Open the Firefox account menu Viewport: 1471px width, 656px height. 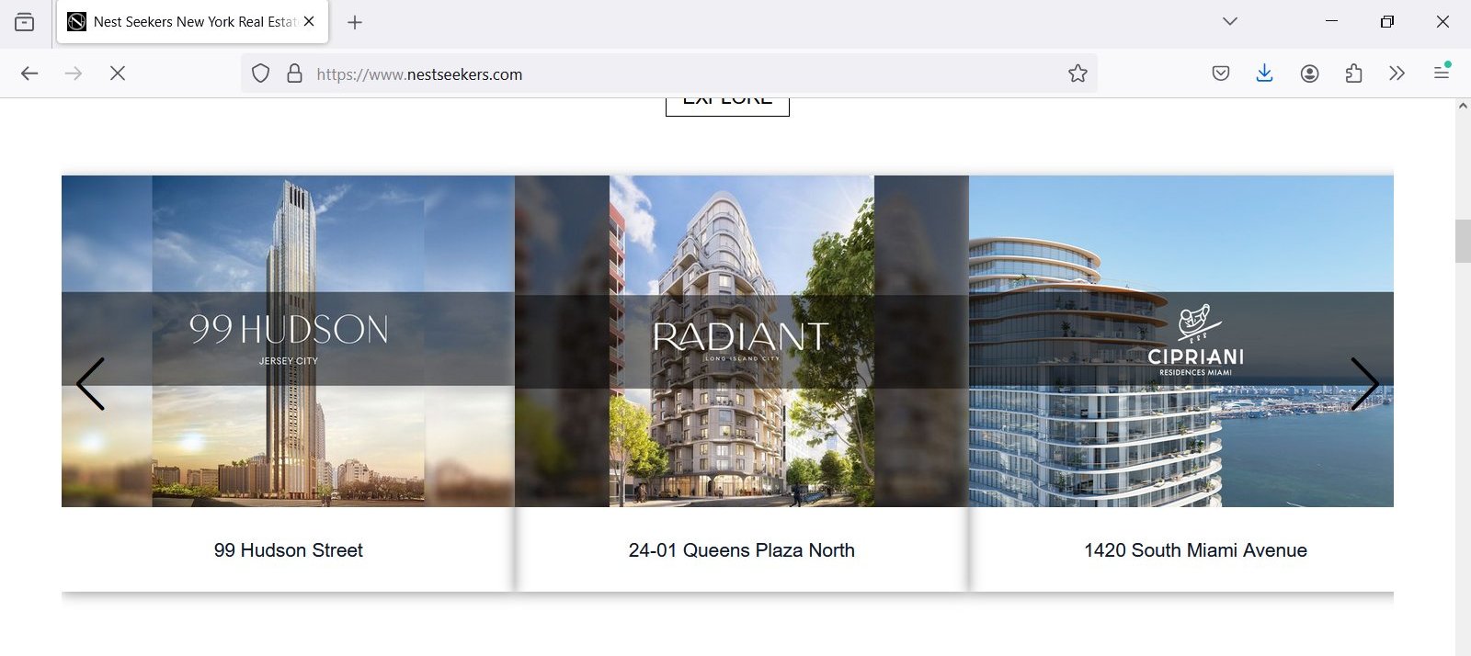pos(1309,74)
